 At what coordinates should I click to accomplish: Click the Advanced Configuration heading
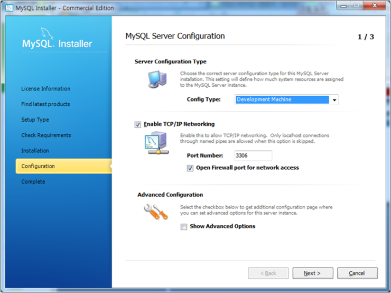pos(170,195)
